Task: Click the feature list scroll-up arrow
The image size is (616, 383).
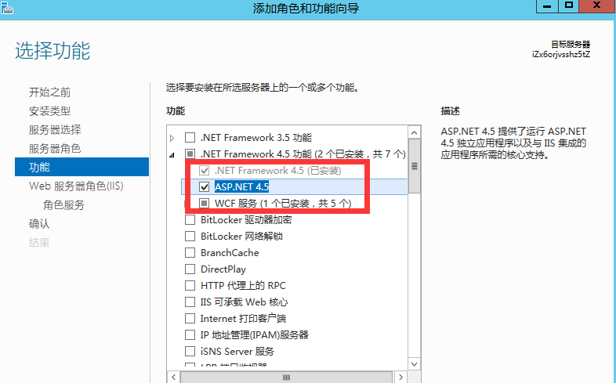Action: tap(414, 132)
